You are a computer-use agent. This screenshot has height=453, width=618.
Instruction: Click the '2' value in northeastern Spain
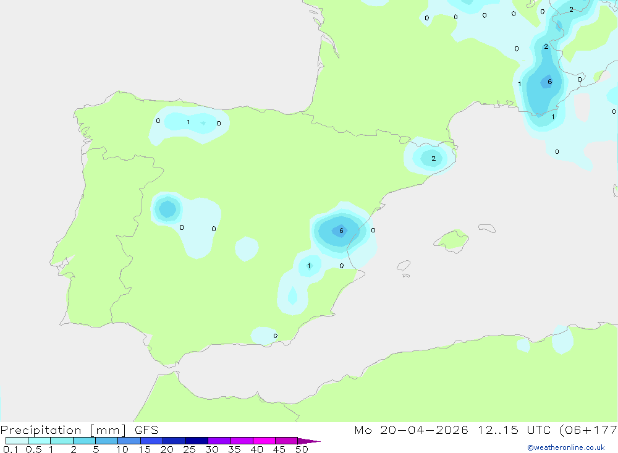(434, 158)
